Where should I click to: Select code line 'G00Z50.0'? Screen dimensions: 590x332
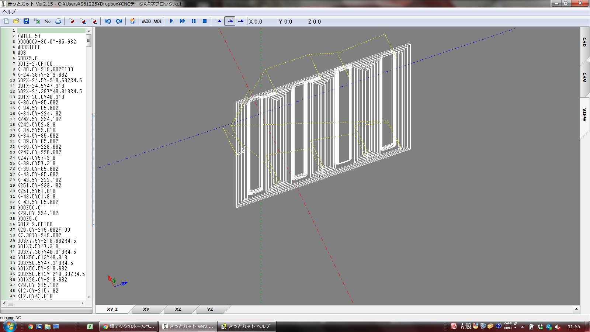click(x=29, y=208)
